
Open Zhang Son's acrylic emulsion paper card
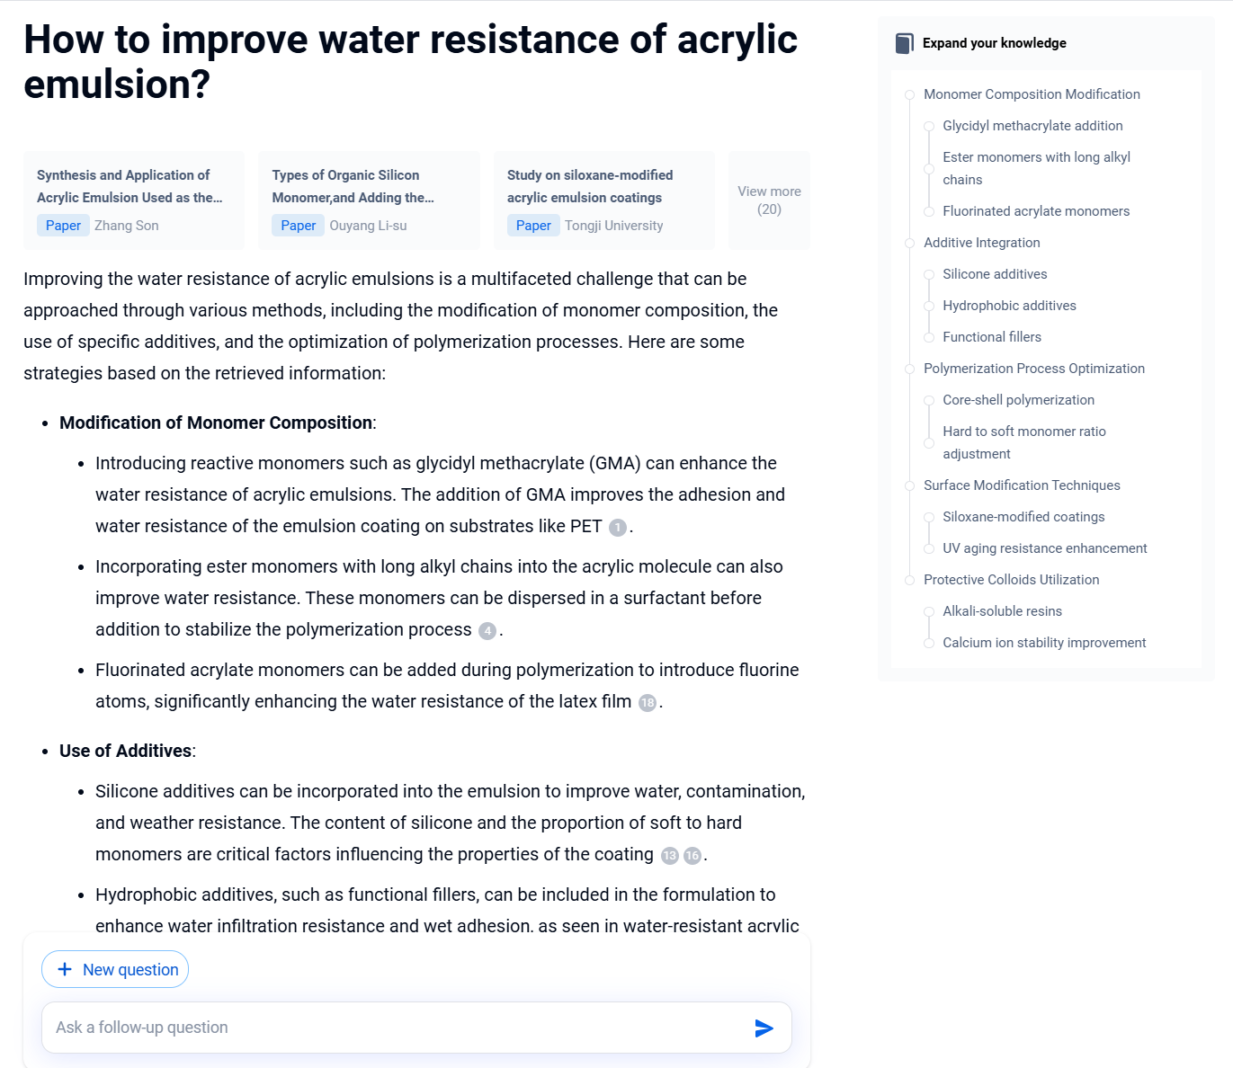(133, 200)
